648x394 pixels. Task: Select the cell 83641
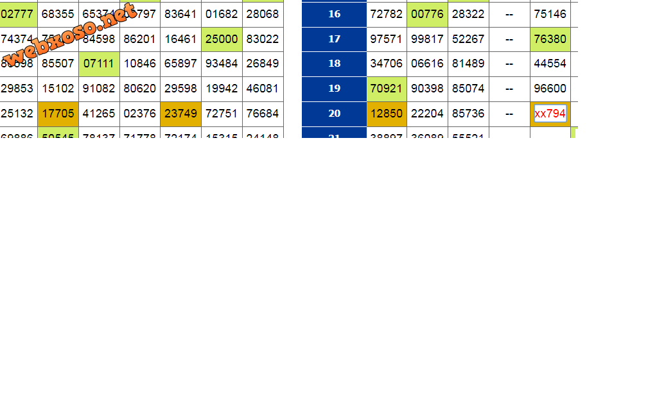click(x=180, y=15)
